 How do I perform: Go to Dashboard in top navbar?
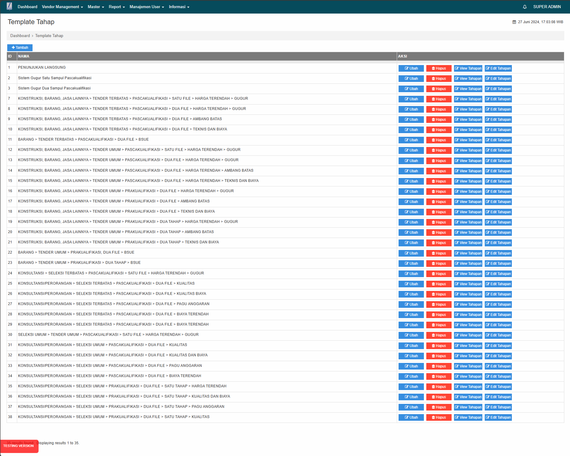pyautogui.click(x=27, y=7)
